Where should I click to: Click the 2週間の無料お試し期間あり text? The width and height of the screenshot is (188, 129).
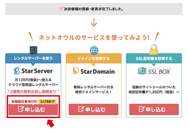pyautogui.click(x=33, y=92)
